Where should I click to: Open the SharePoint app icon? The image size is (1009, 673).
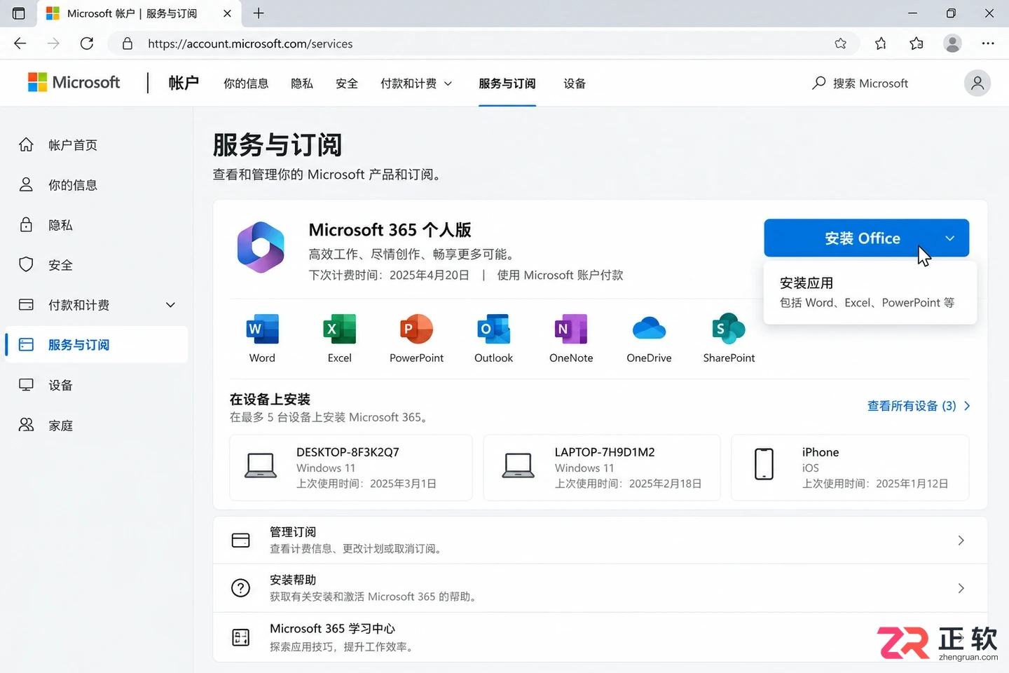(729, 329)
